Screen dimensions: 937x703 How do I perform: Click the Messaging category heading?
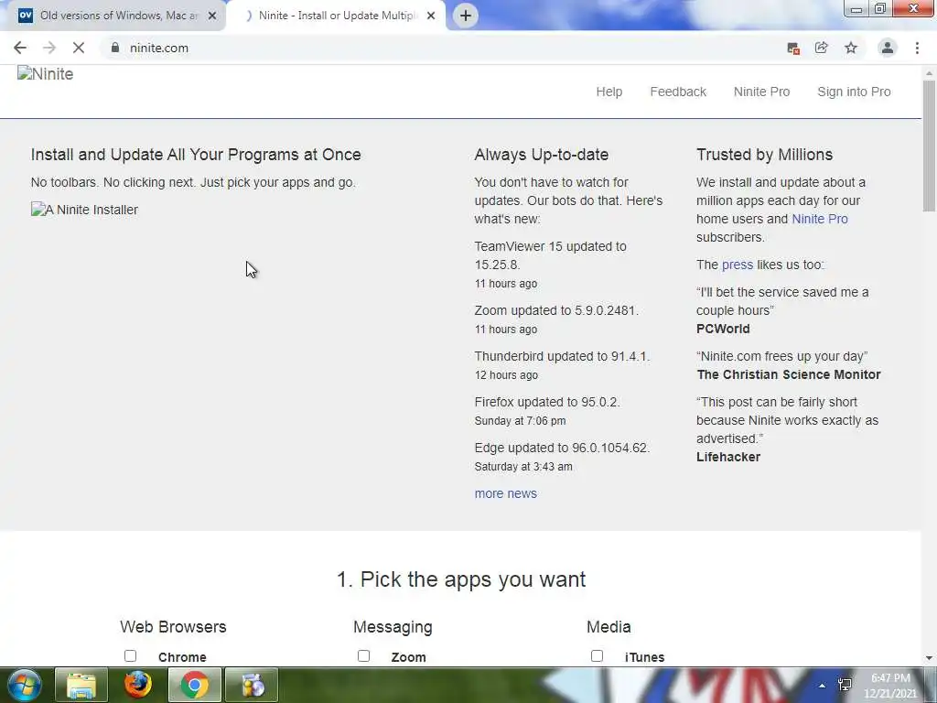click(393, 627)
